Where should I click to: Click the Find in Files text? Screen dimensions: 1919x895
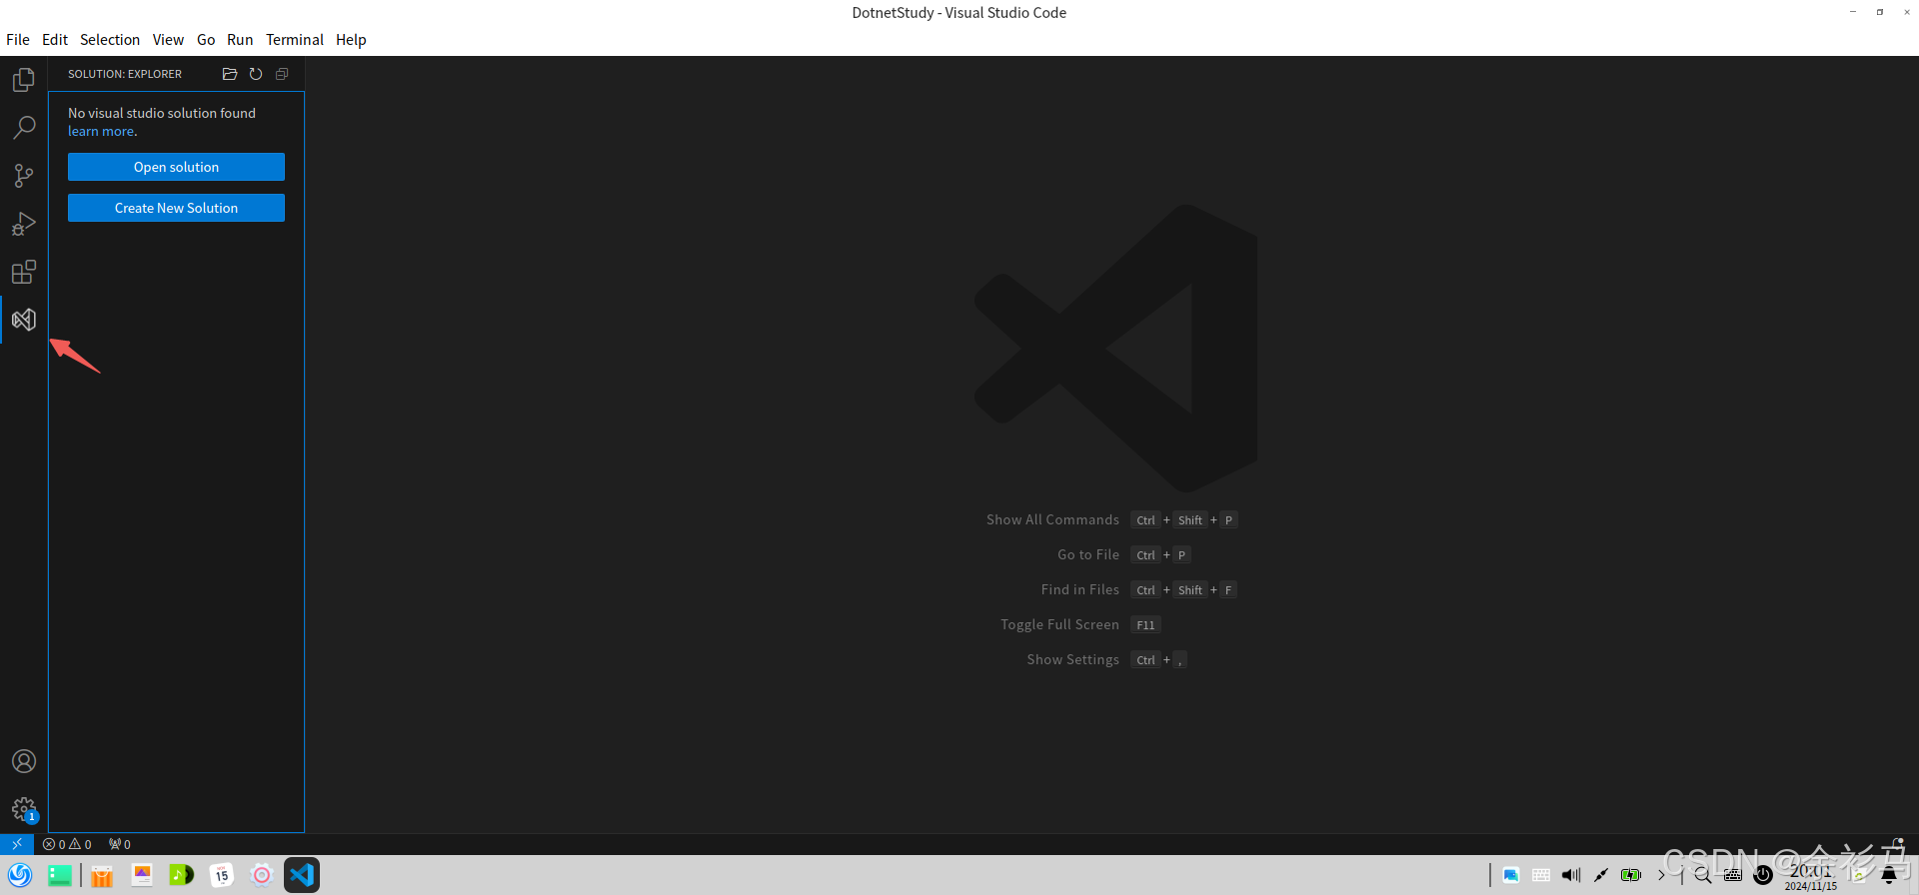tap(1080, 589)
